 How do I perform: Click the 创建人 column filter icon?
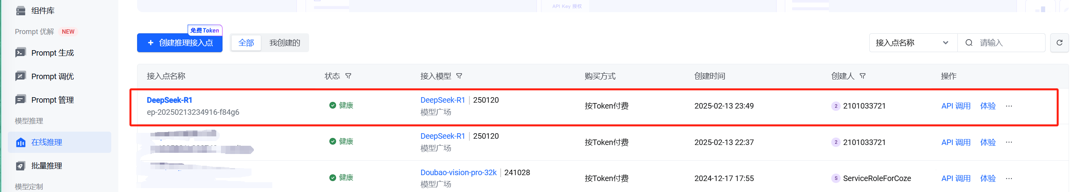(x=863, y=76)
